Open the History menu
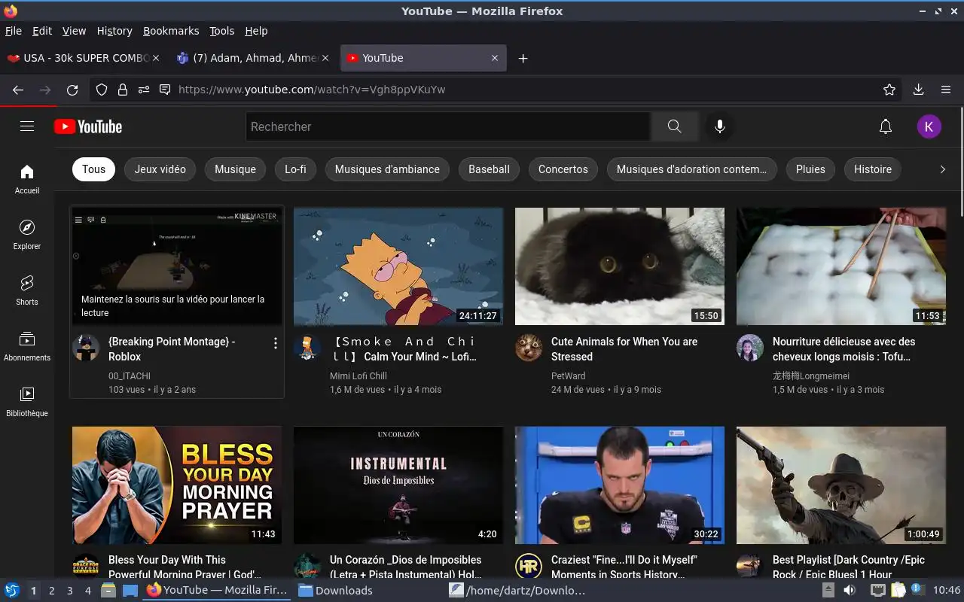The width and height of the screenshot is (964, 602). click(114, 31)
